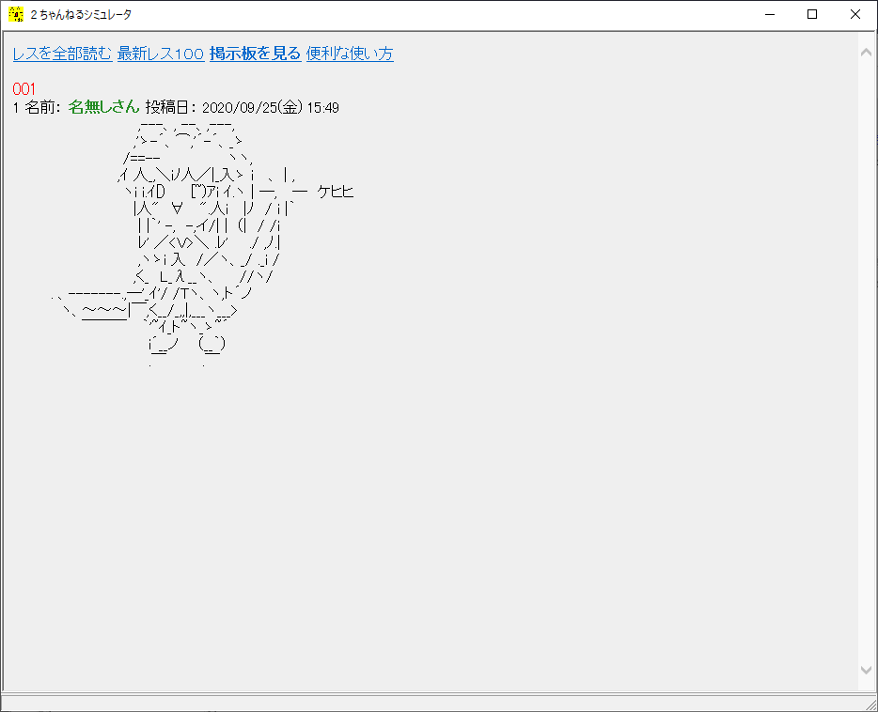
Task: Maximize the 2ちゃんねるシミュレータ window
Action: click(x=812, y=14)
